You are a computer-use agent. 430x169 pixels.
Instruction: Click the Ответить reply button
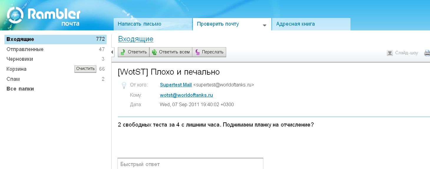[x=134, y=52]
